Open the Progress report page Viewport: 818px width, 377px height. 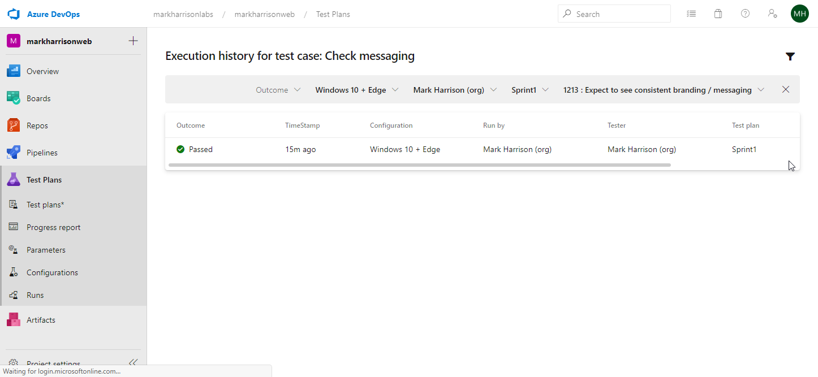click(x=53, y=227)
